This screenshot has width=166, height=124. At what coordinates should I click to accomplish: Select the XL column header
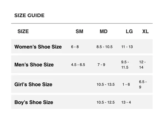145,31
